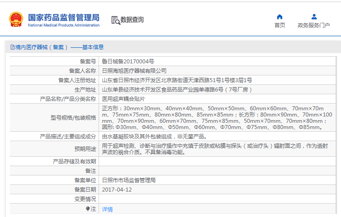The height and width of the screenshot is (217, 341).
Task: Click the National Medical Products Administration subtitle
Action: click(64, 25)
